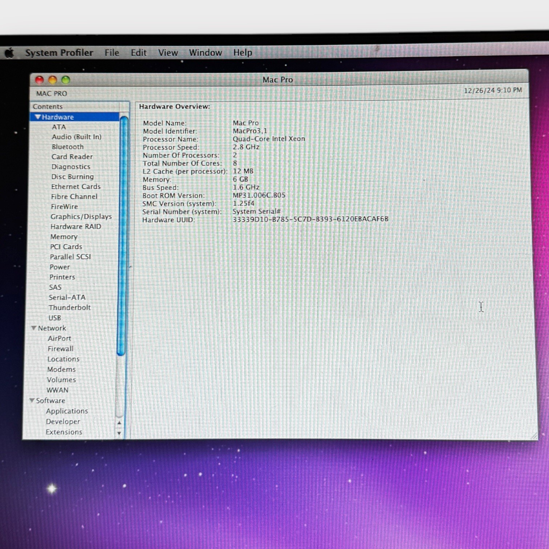Click the Boot ROM Version MP31.006C.B05
This screenshot has height=549, width=549.
tap(259, 195)
